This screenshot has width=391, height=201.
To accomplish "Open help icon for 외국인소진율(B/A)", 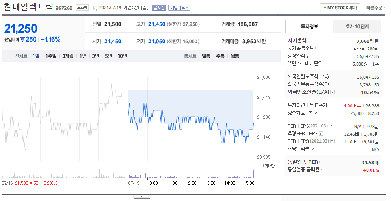I will tap(332, 92).
